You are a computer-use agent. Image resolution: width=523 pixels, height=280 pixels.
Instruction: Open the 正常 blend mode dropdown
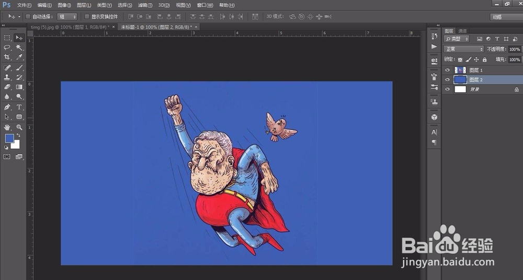coord(463,49)
